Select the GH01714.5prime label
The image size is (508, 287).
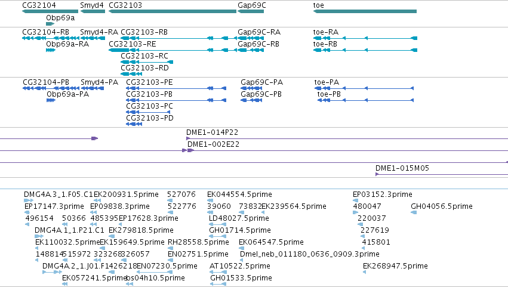coord(240,230)
